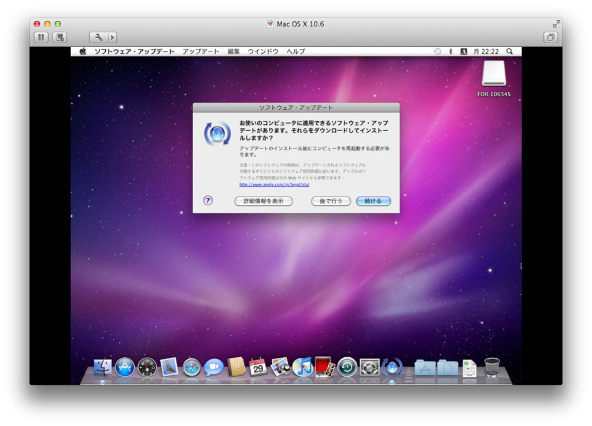The image size is (592, 426).
Task: Open the ウインドウ menu
Action: [263, 51]
